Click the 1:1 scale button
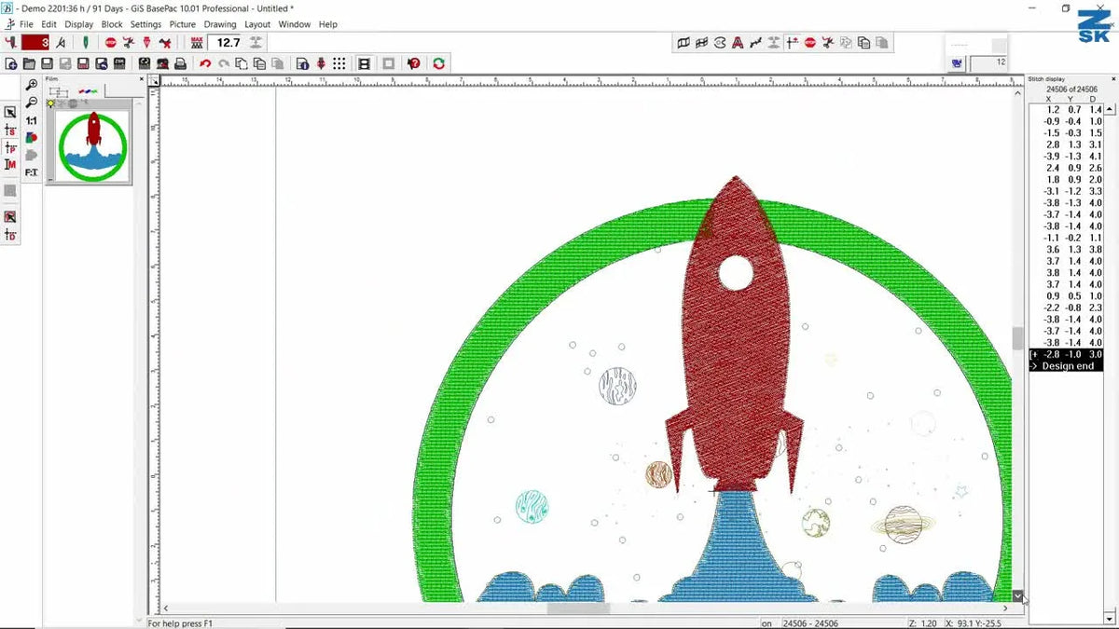The image size is (1119, 629). (32, 120)
